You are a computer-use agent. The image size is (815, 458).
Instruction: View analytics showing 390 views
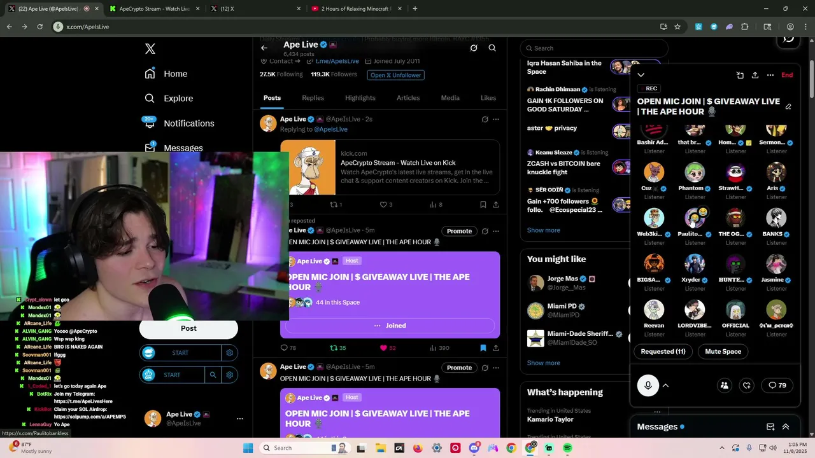coord(440,348)
